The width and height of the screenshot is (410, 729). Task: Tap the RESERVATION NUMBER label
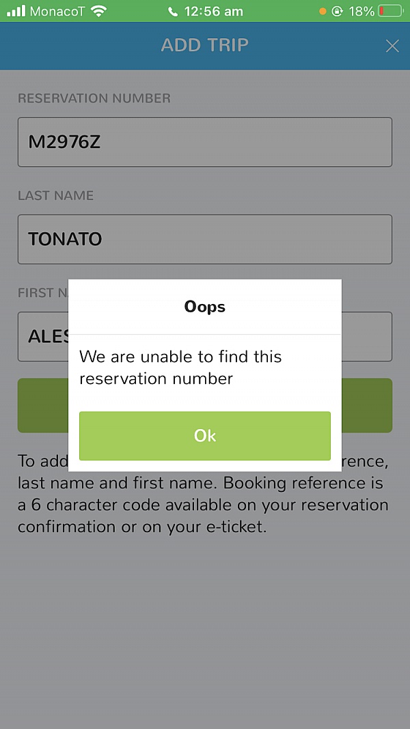tap(94, 98)
